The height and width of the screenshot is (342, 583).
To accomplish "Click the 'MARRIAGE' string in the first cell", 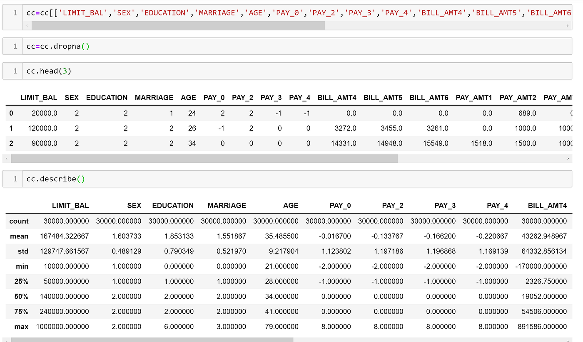I will click(217, 12).
